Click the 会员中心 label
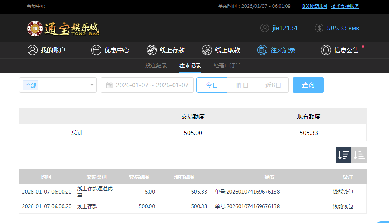This screenshot has width=389, height=223. click(36, 6)
